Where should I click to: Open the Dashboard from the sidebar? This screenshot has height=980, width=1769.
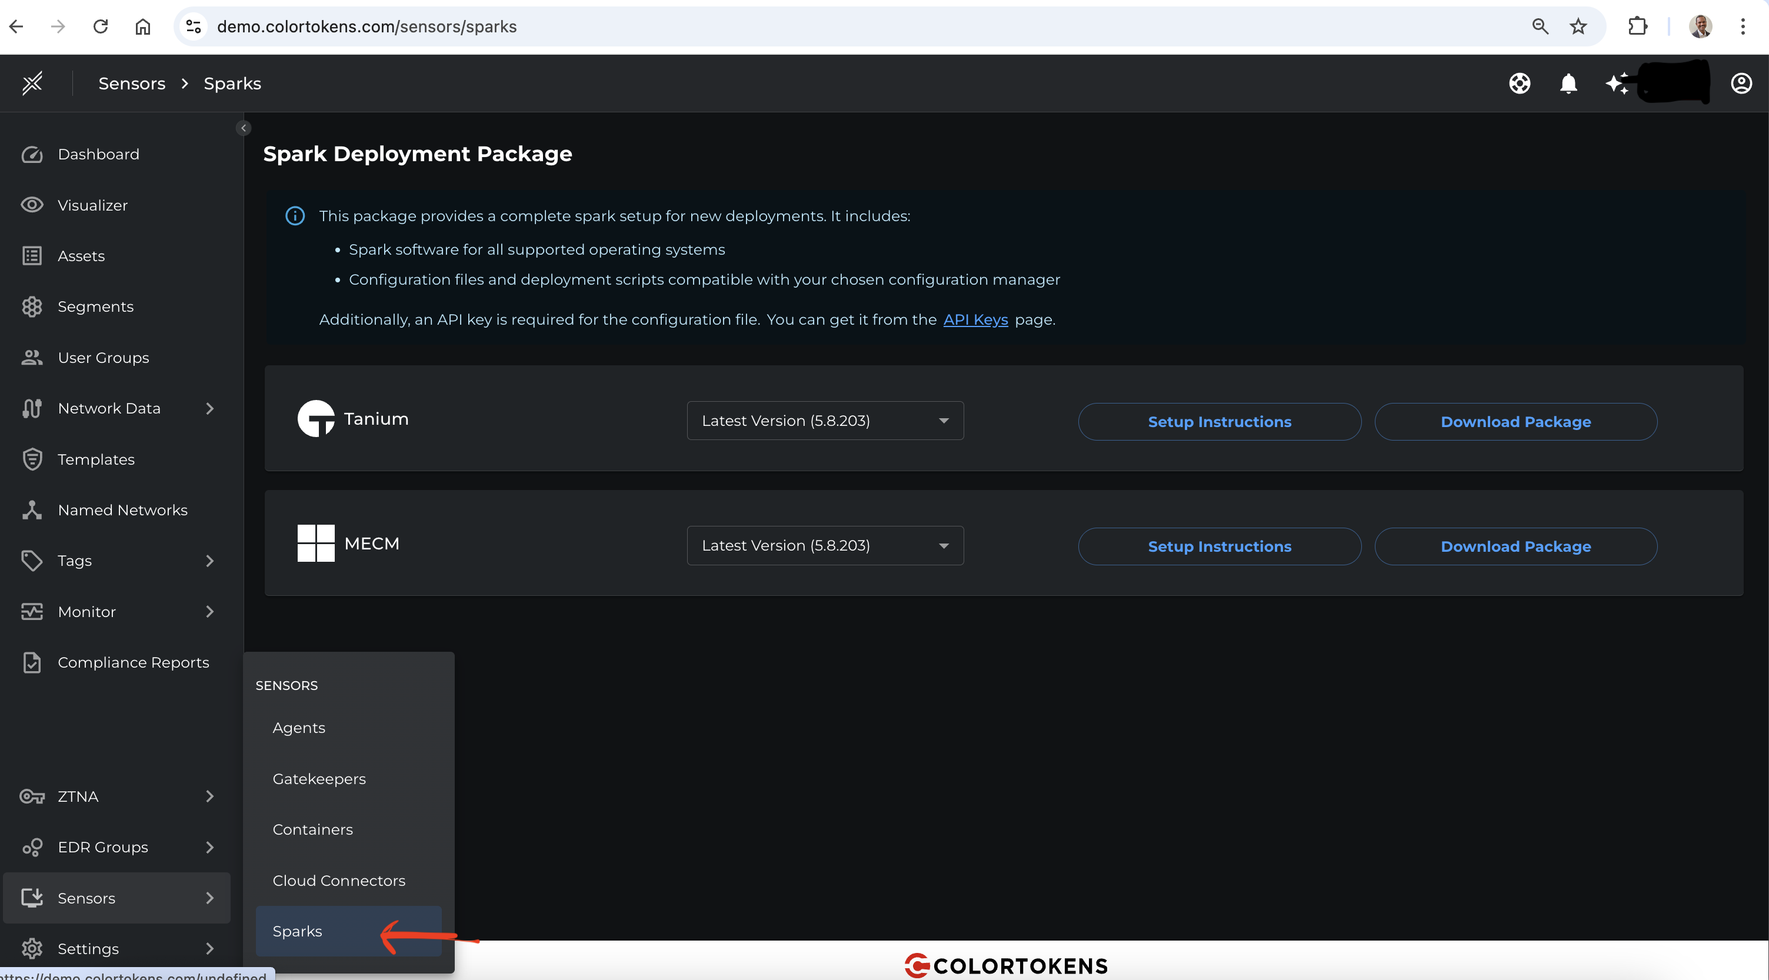click(98, 154)
